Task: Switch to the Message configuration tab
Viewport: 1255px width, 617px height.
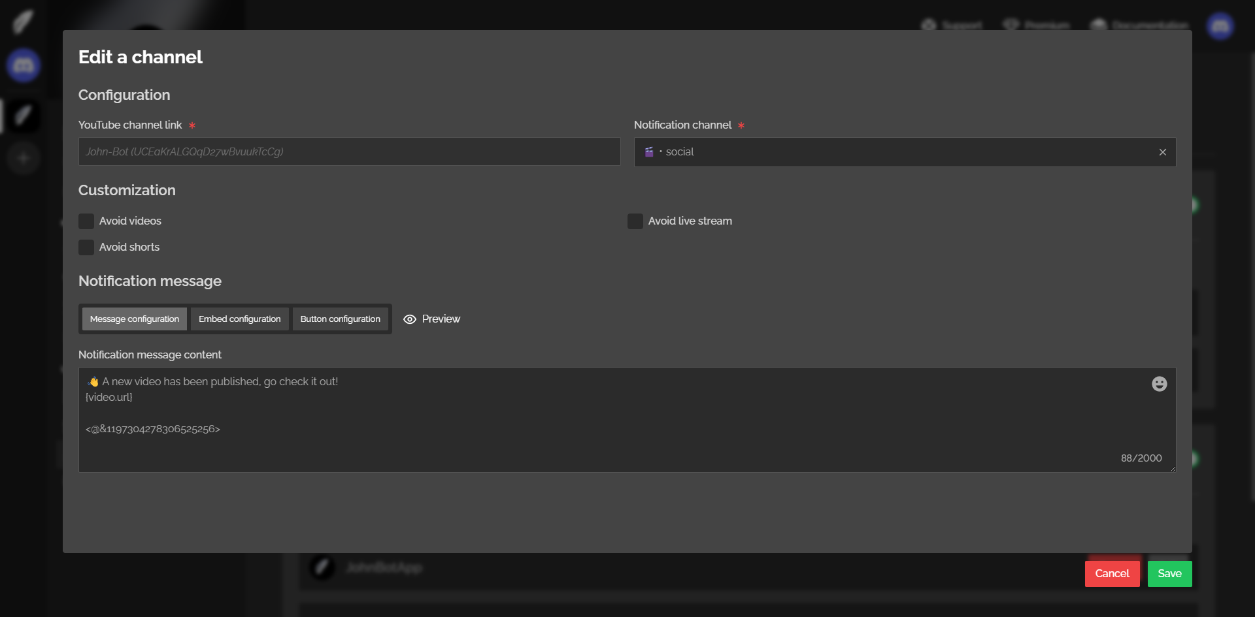Action: tap(135, 319)
